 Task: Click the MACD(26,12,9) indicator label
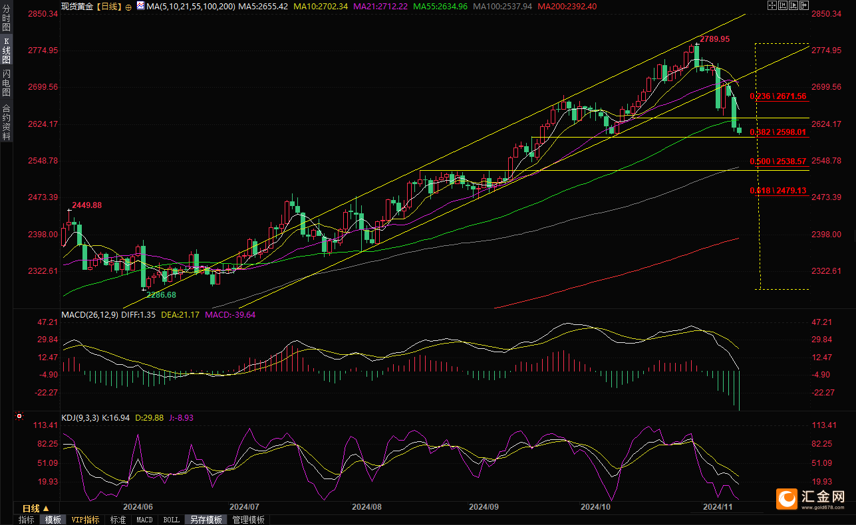(x=89, y=314)
